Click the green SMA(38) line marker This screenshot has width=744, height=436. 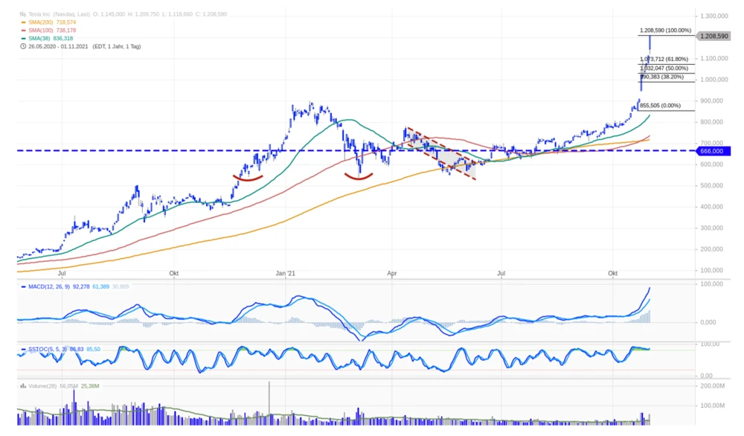[x=22, y=38]
